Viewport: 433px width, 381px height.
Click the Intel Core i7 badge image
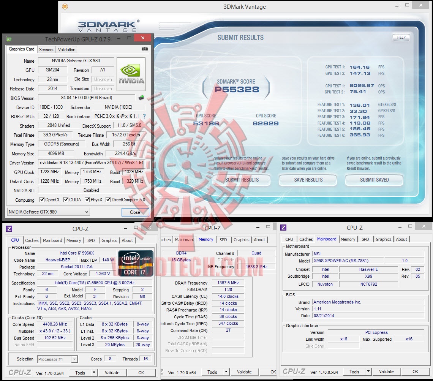136,263
